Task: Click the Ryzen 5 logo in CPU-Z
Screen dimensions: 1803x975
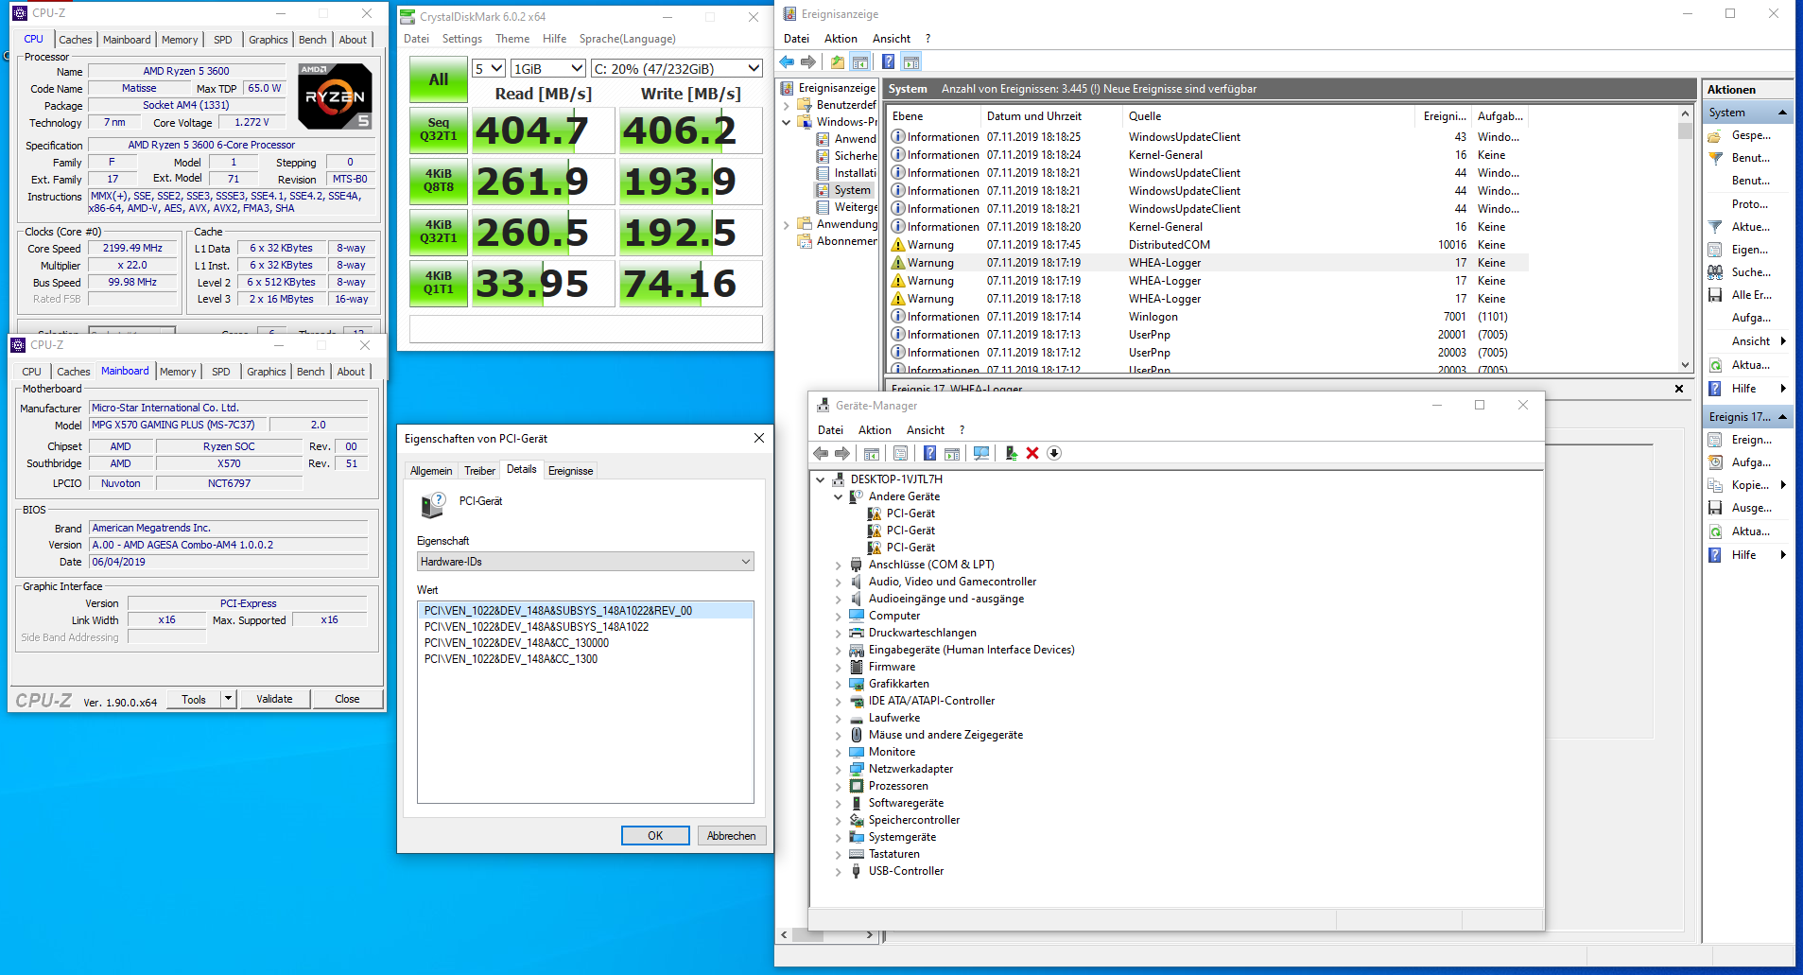Action: pos(335,96)
